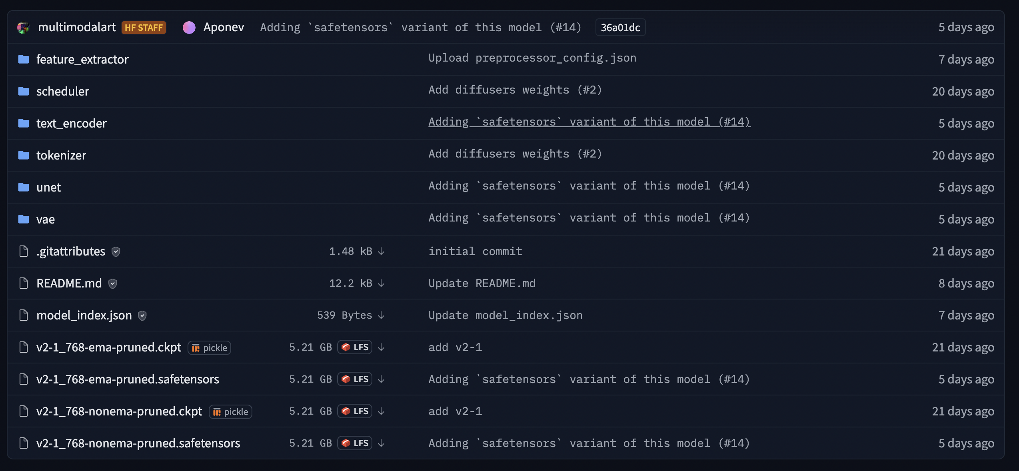1019x471 pixels.
Task: Click the pickle badge on v2-1_768-nonema-pruned.ckpt
Action: point(230,411)
